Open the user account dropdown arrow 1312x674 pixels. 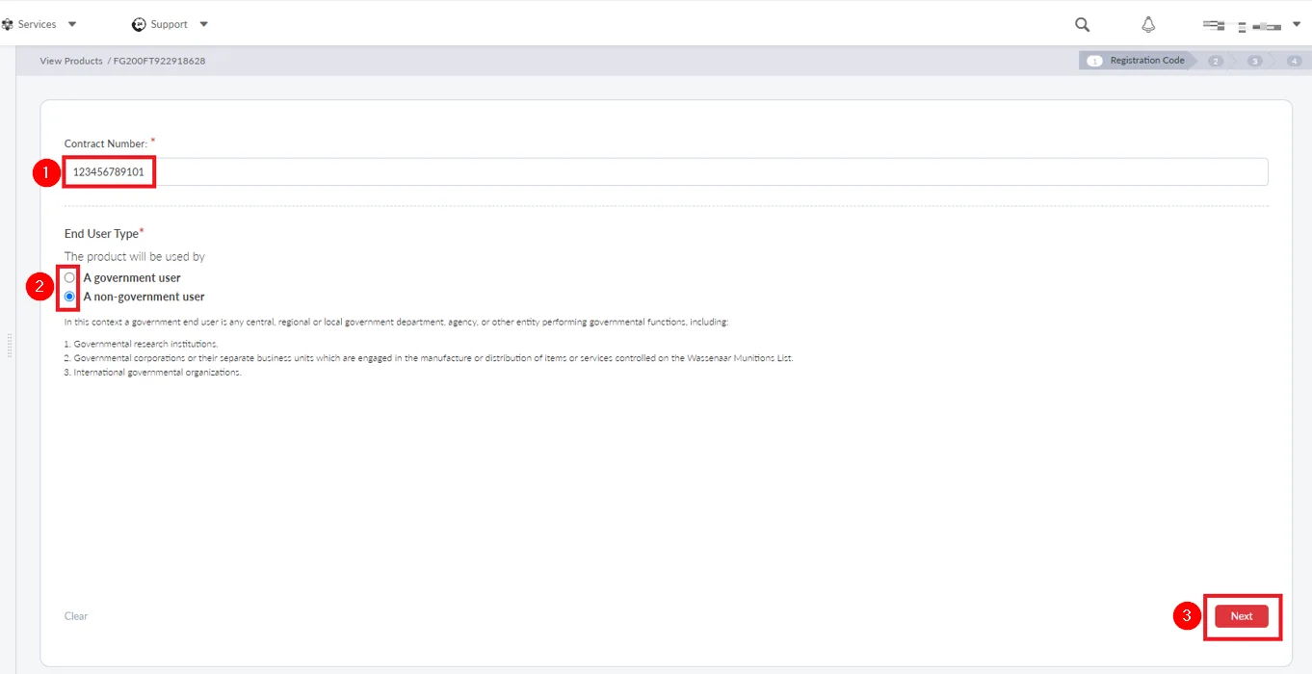(1297, 24)
